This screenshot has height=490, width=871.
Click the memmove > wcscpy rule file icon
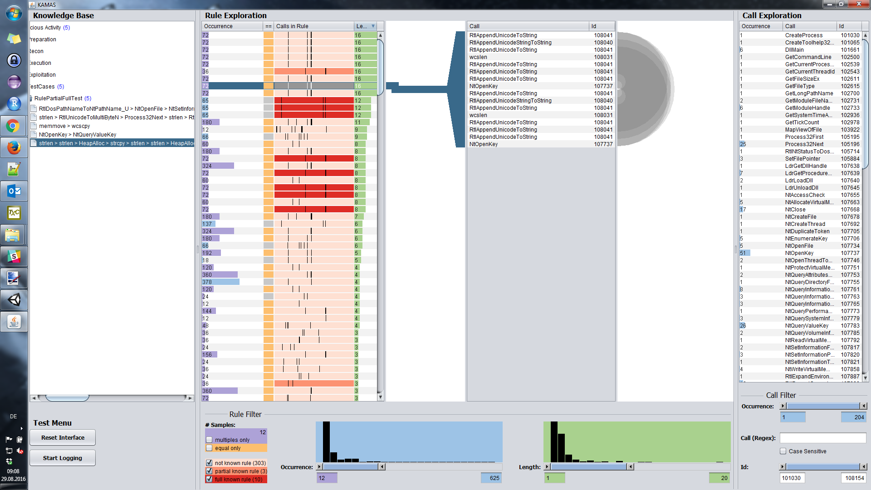pyautogui.click(x=34, y=126)
